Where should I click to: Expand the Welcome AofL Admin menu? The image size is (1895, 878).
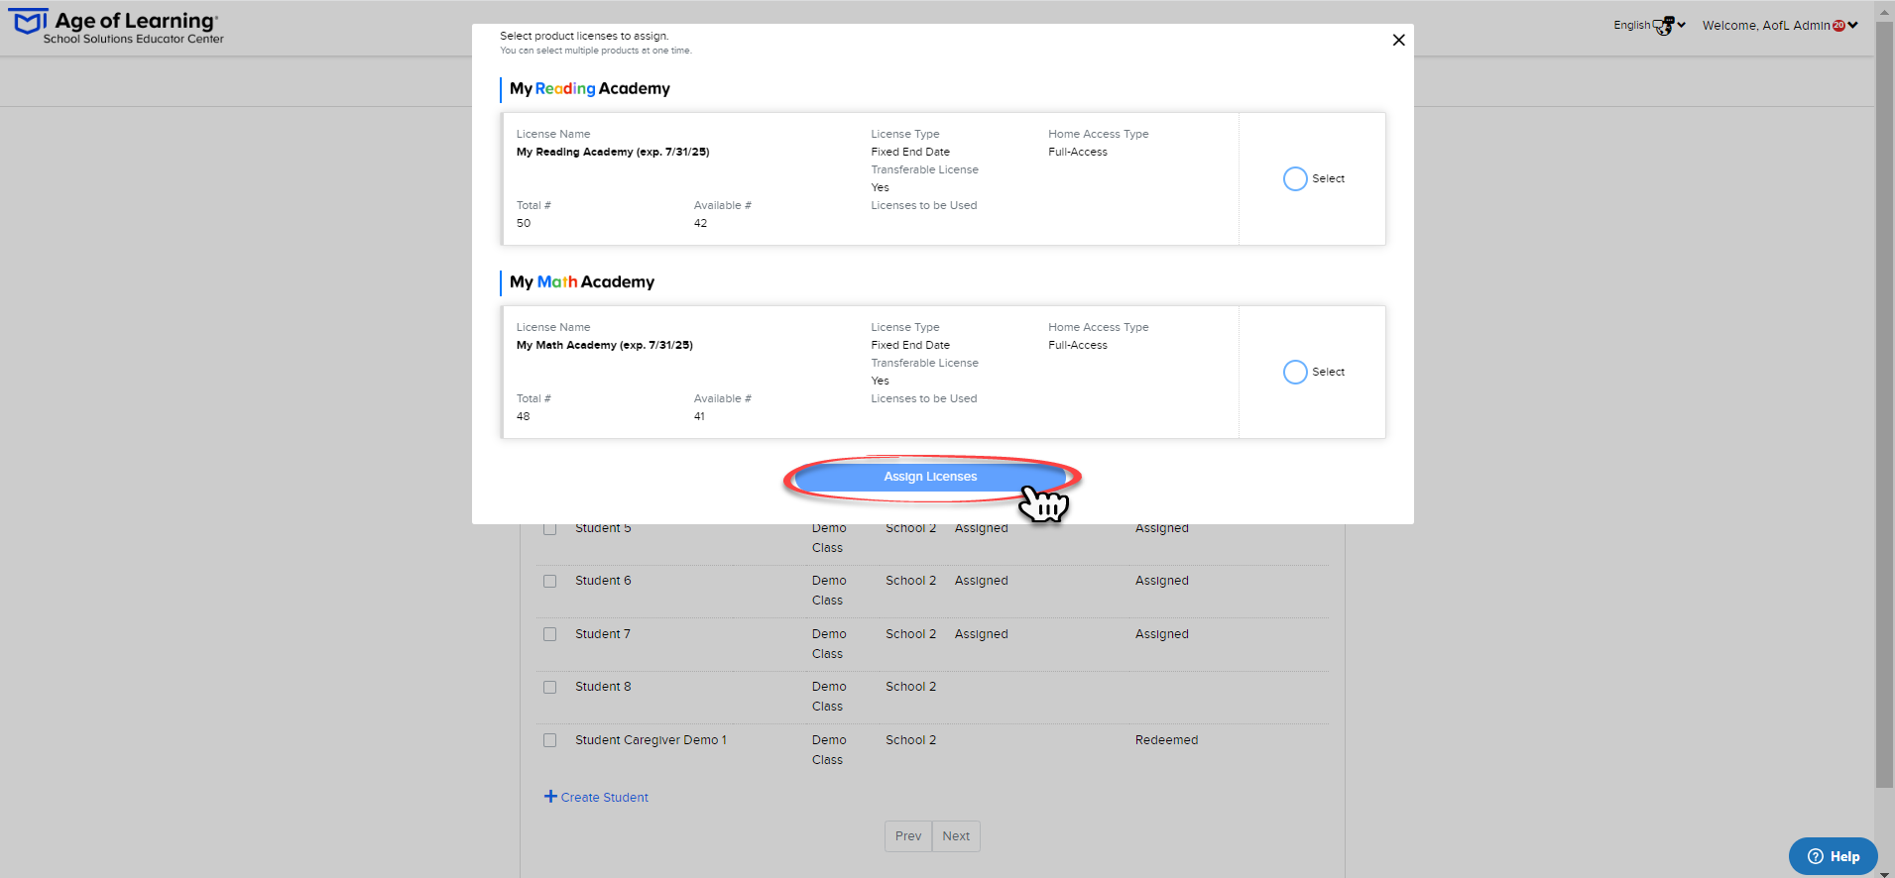(x=1780, y=25)
